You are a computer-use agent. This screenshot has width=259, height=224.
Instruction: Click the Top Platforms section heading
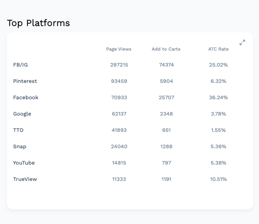(x=39, y=23)
